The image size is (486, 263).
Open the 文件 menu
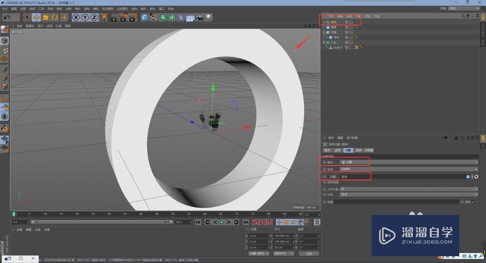[5, 9]
